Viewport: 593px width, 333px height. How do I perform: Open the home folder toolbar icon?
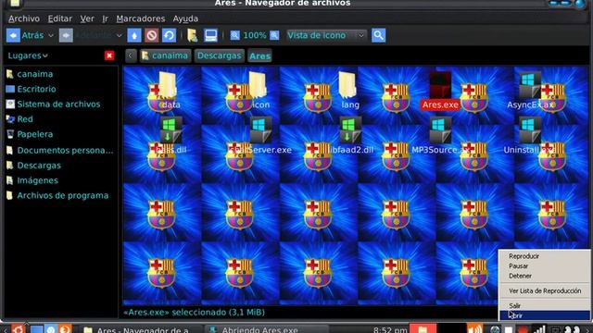coord(193,35)
